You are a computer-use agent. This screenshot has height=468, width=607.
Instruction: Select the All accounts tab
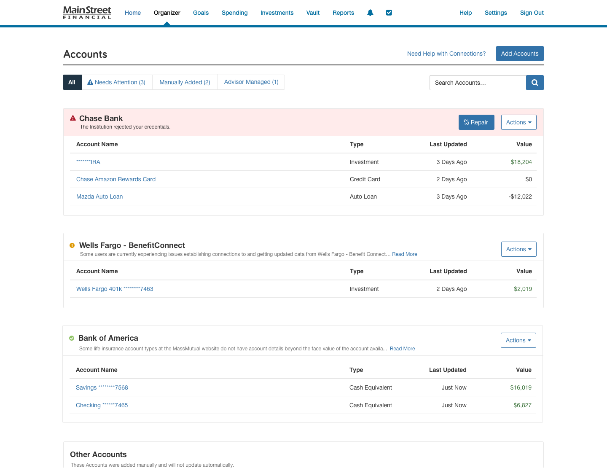coord(72,82)
